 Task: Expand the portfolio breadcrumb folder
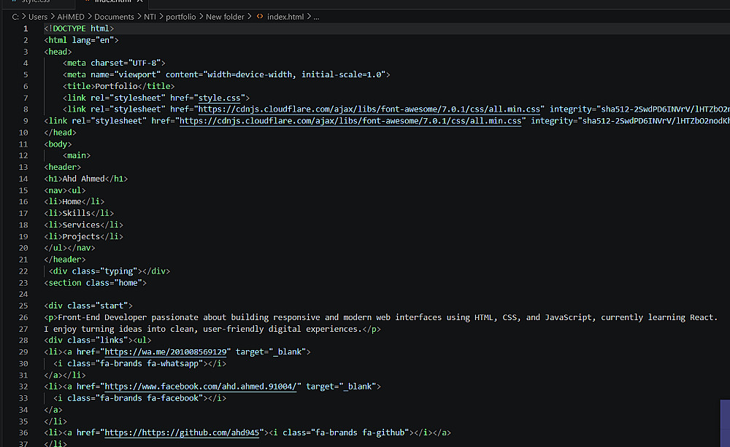pyautogui.click(x=182, y=16)
